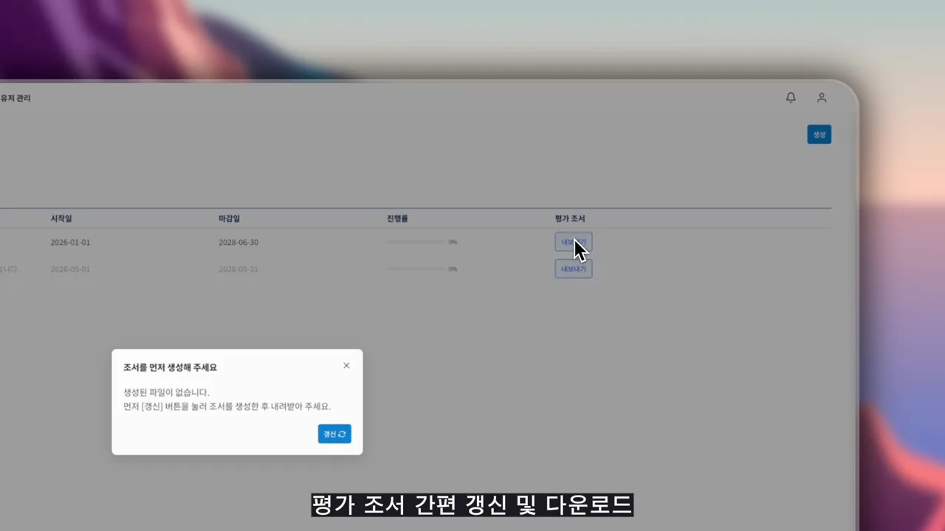
Task: Click the 시작일 column header
Action: coord(61,219)
